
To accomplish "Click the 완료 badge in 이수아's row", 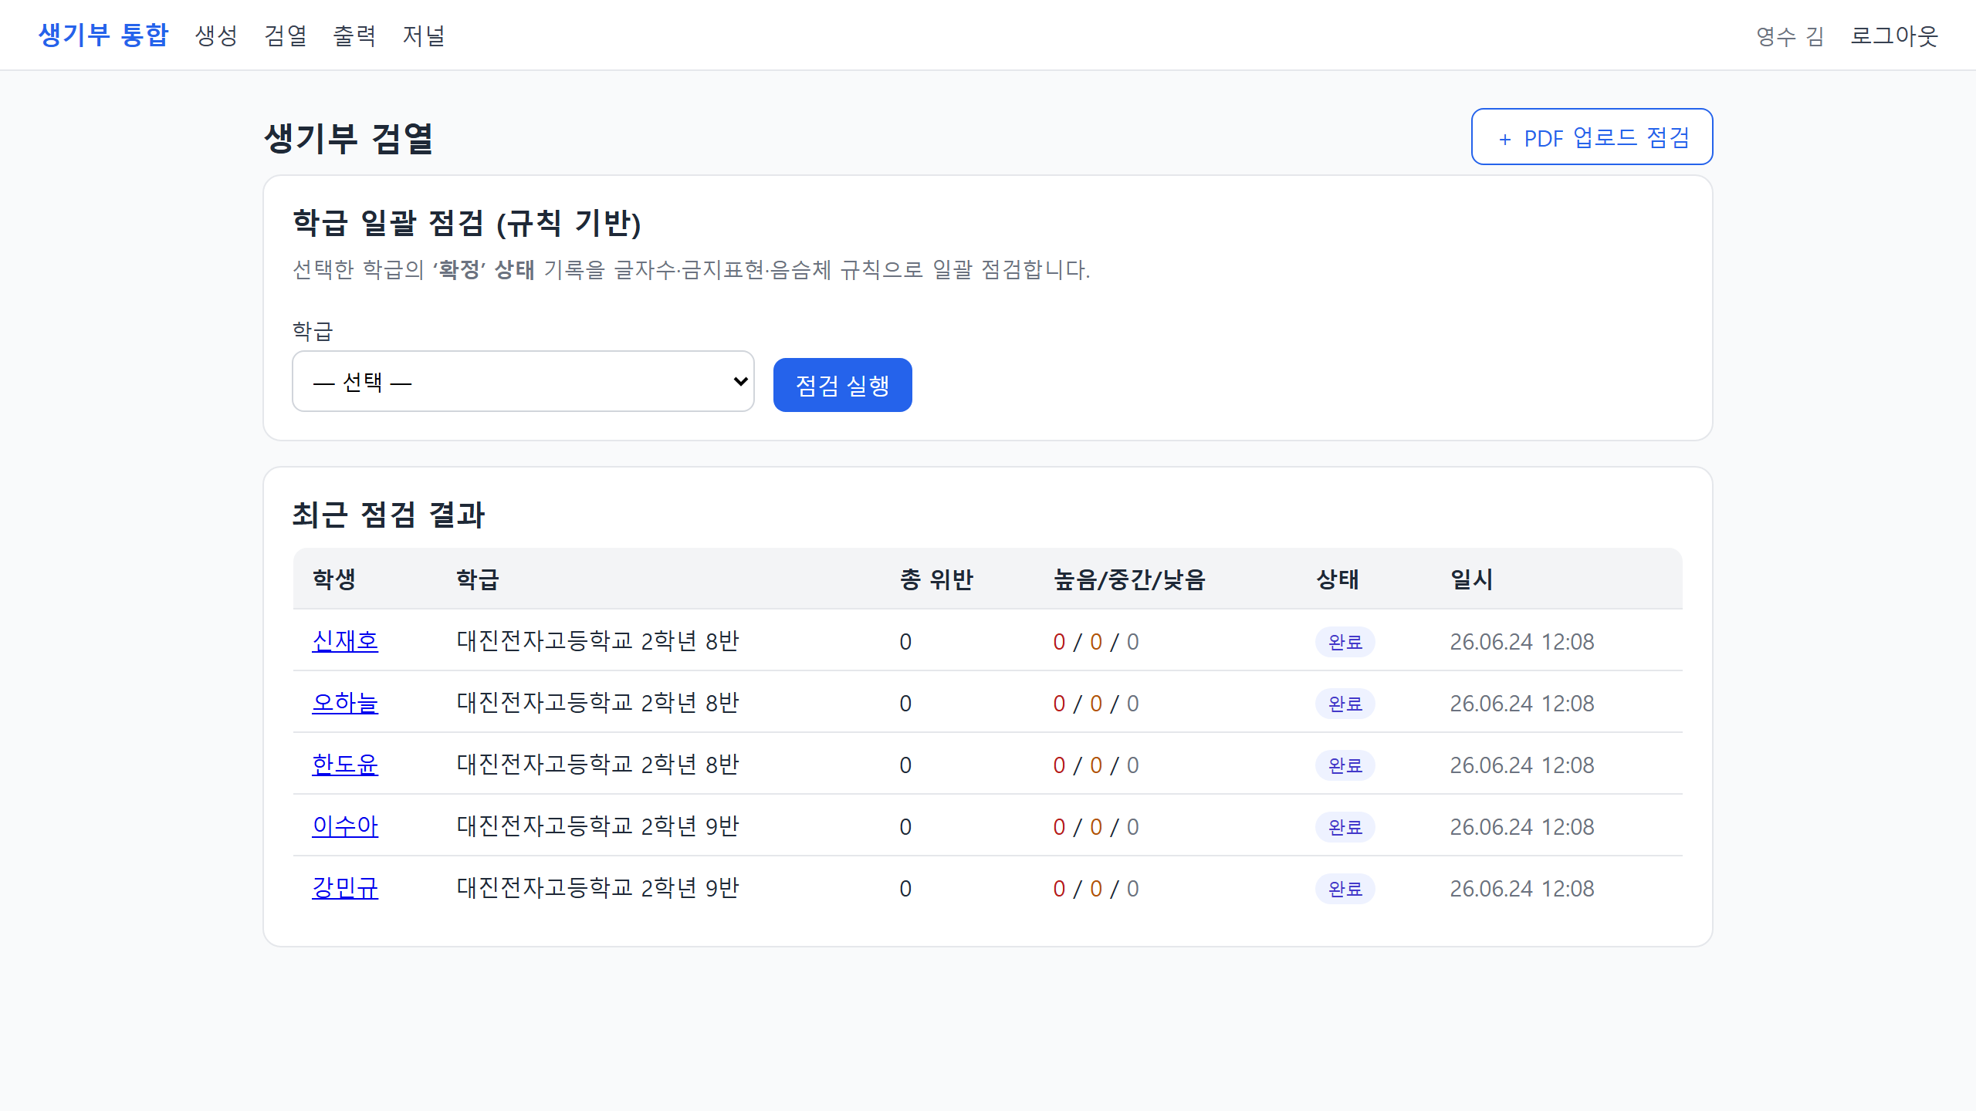I will click(x=1345, y=827).
